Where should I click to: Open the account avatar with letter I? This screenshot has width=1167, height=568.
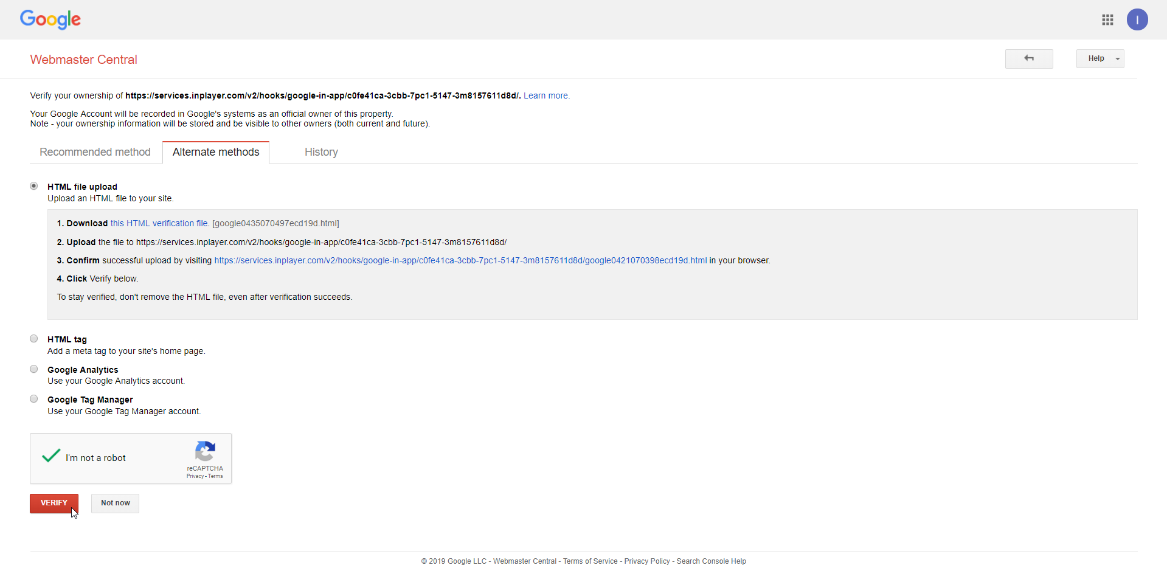tap(1137, 19)
